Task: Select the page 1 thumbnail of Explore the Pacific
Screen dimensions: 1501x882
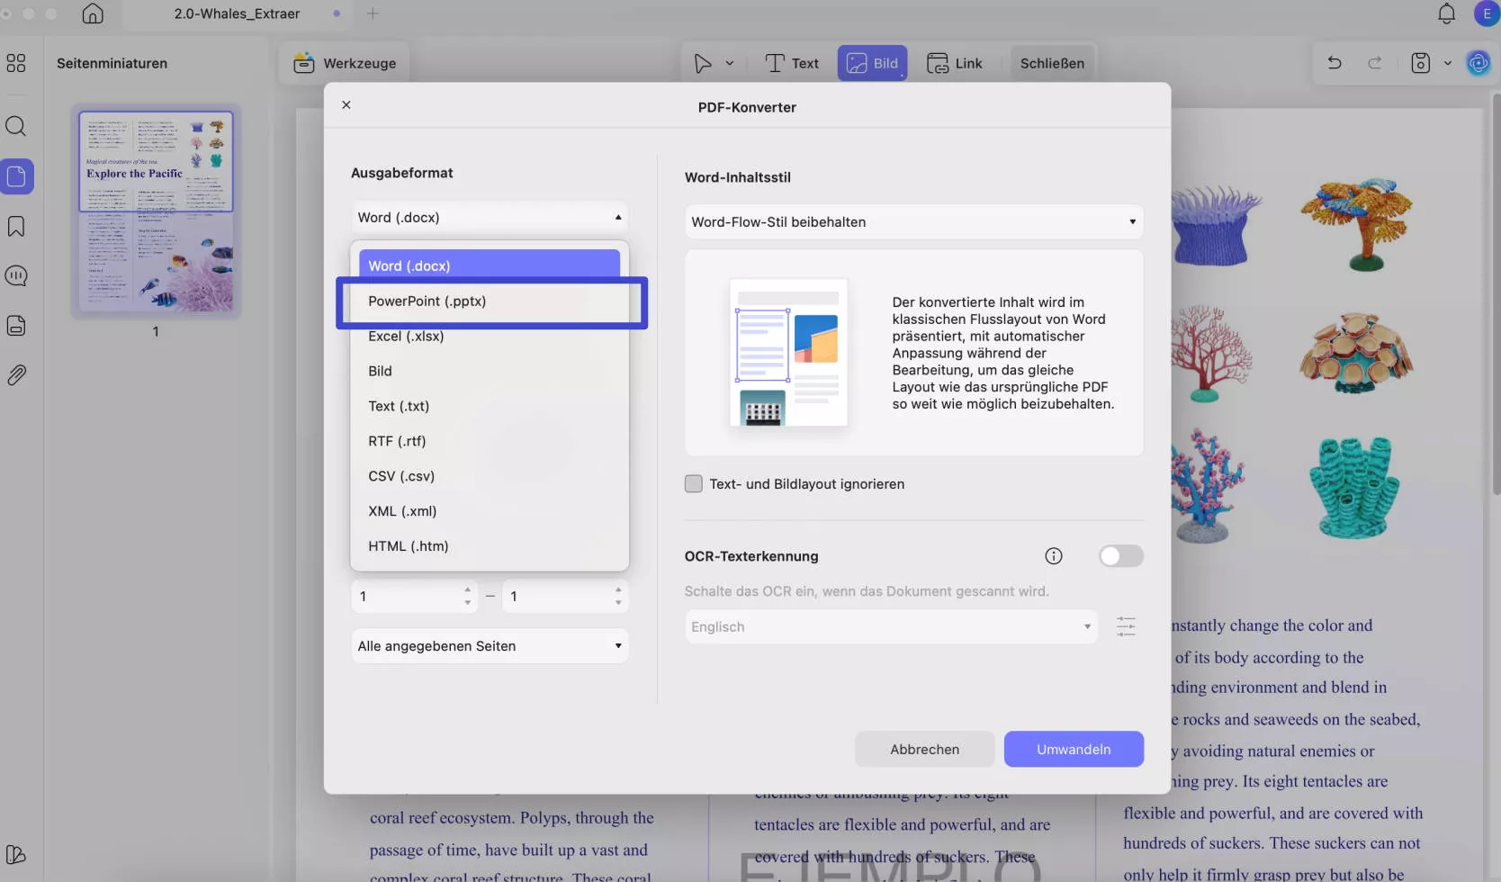Action: pyautogui.click(x=155, y=213)
